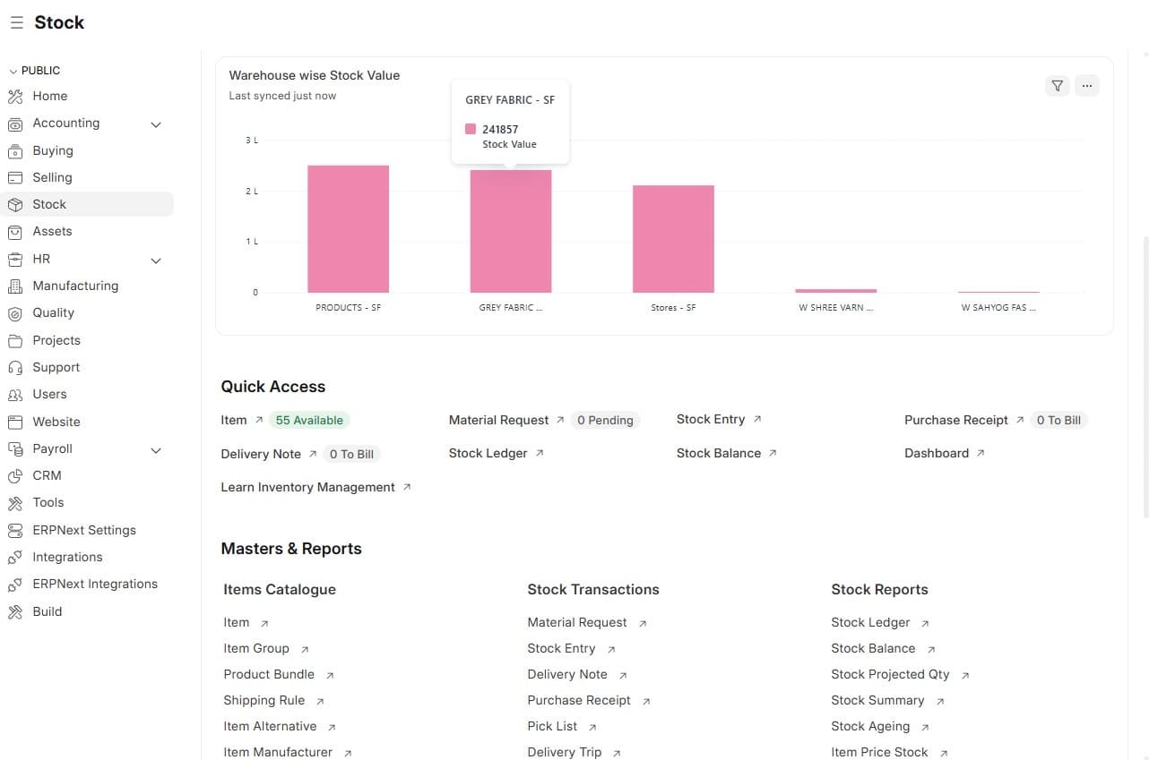Expand the HR sidebar chevron
This screenshot has width=1158, height=760.
pyautogui.click(x=156, y=260)
